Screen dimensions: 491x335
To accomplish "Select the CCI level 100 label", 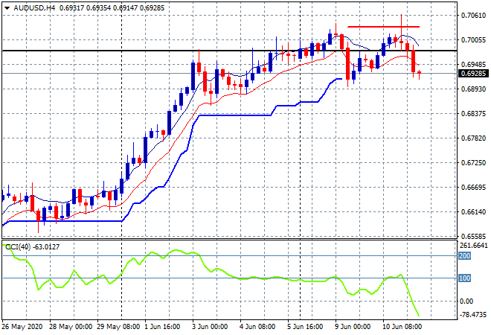I will pos(464,278).
